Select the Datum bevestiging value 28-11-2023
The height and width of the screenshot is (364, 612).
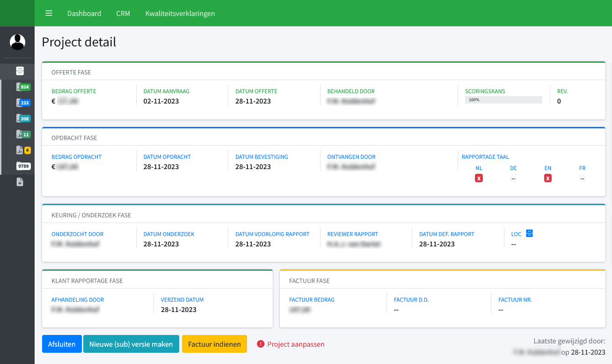[x=253, y=167]
